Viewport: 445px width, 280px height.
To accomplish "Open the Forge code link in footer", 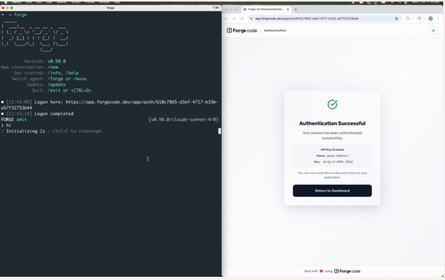I will point(347,271).
